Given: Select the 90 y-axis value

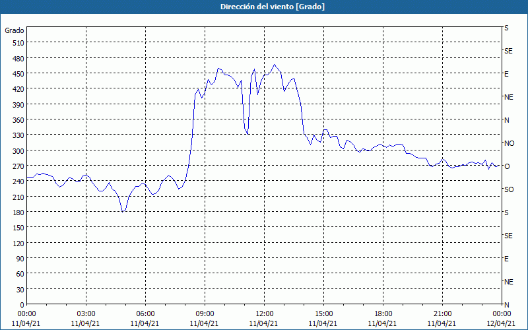Looking at the screenshot, I should click(x=20, y=259).
